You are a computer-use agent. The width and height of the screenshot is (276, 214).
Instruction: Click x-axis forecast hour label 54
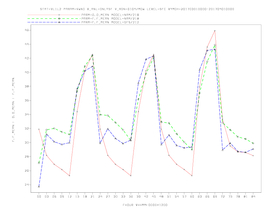click(x=177, y=197)
